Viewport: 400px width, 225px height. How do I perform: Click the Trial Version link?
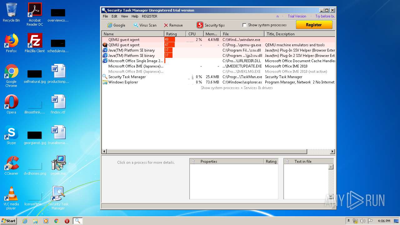(297, 16)
